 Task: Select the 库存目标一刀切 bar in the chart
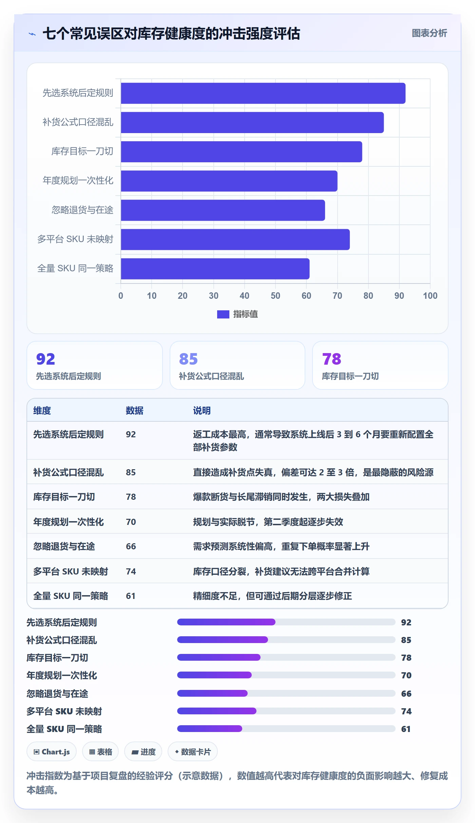coord(241,152)
